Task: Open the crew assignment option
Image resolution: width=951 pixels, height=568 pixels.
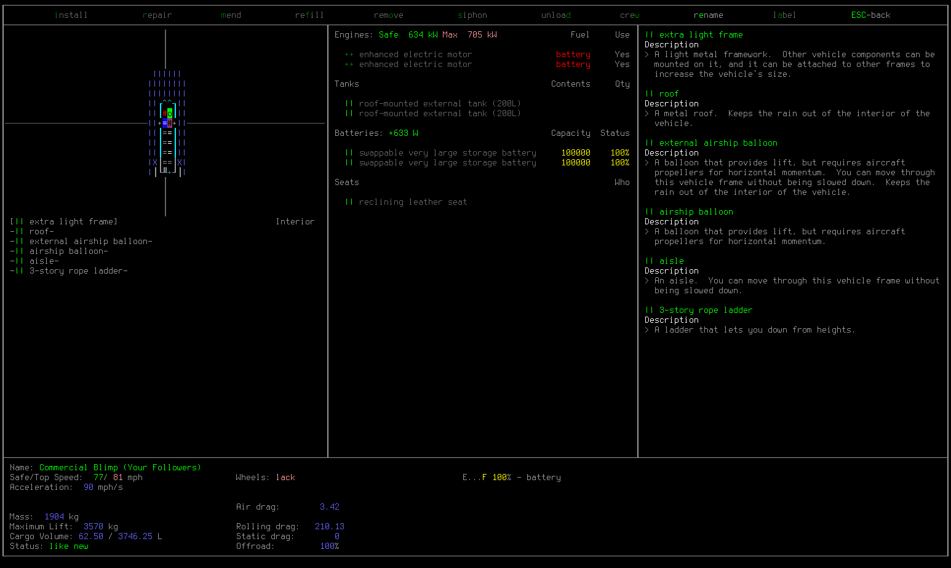Action: [629, 15]
